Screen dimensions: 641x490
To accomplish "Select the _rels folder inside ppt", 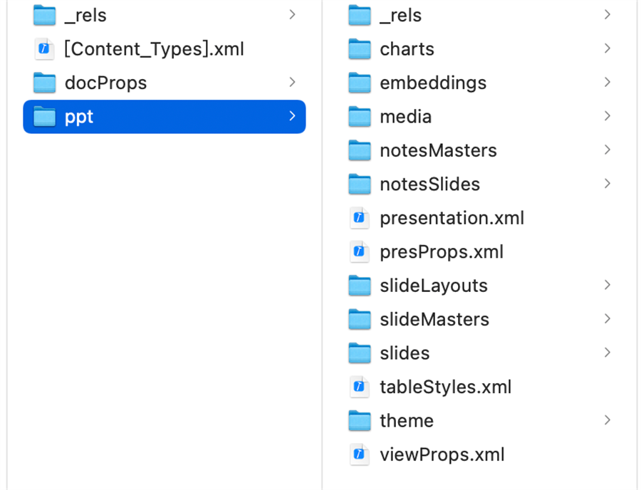I will click(x=400, y=15).
